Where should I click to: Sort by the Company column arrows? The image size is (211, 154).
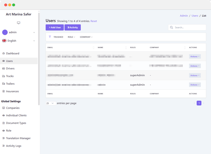click(x=185, y=47)
